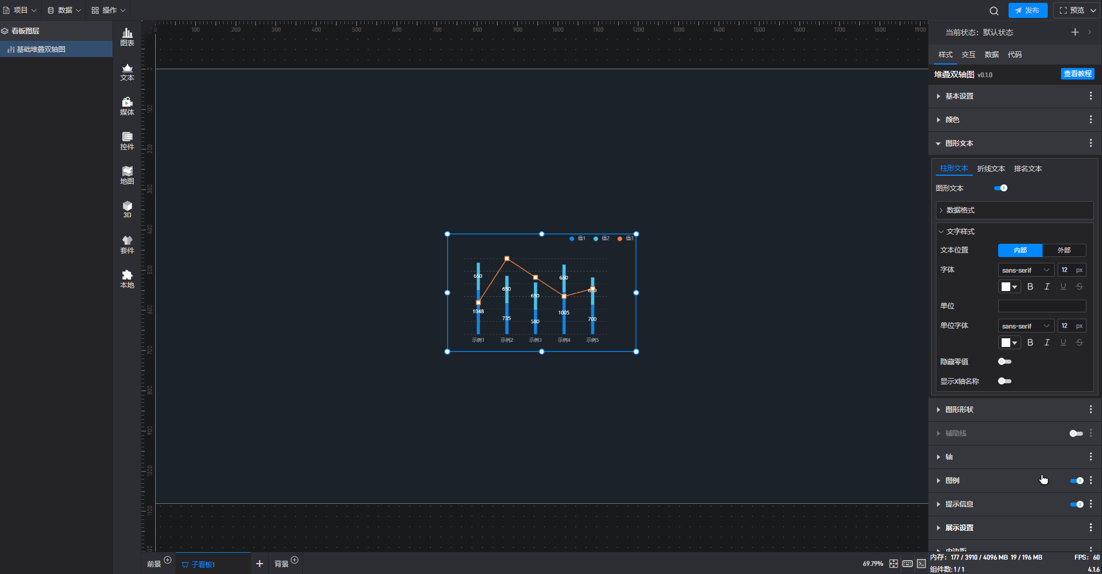Click the Bold icon for 字体

pos(1030,286)
